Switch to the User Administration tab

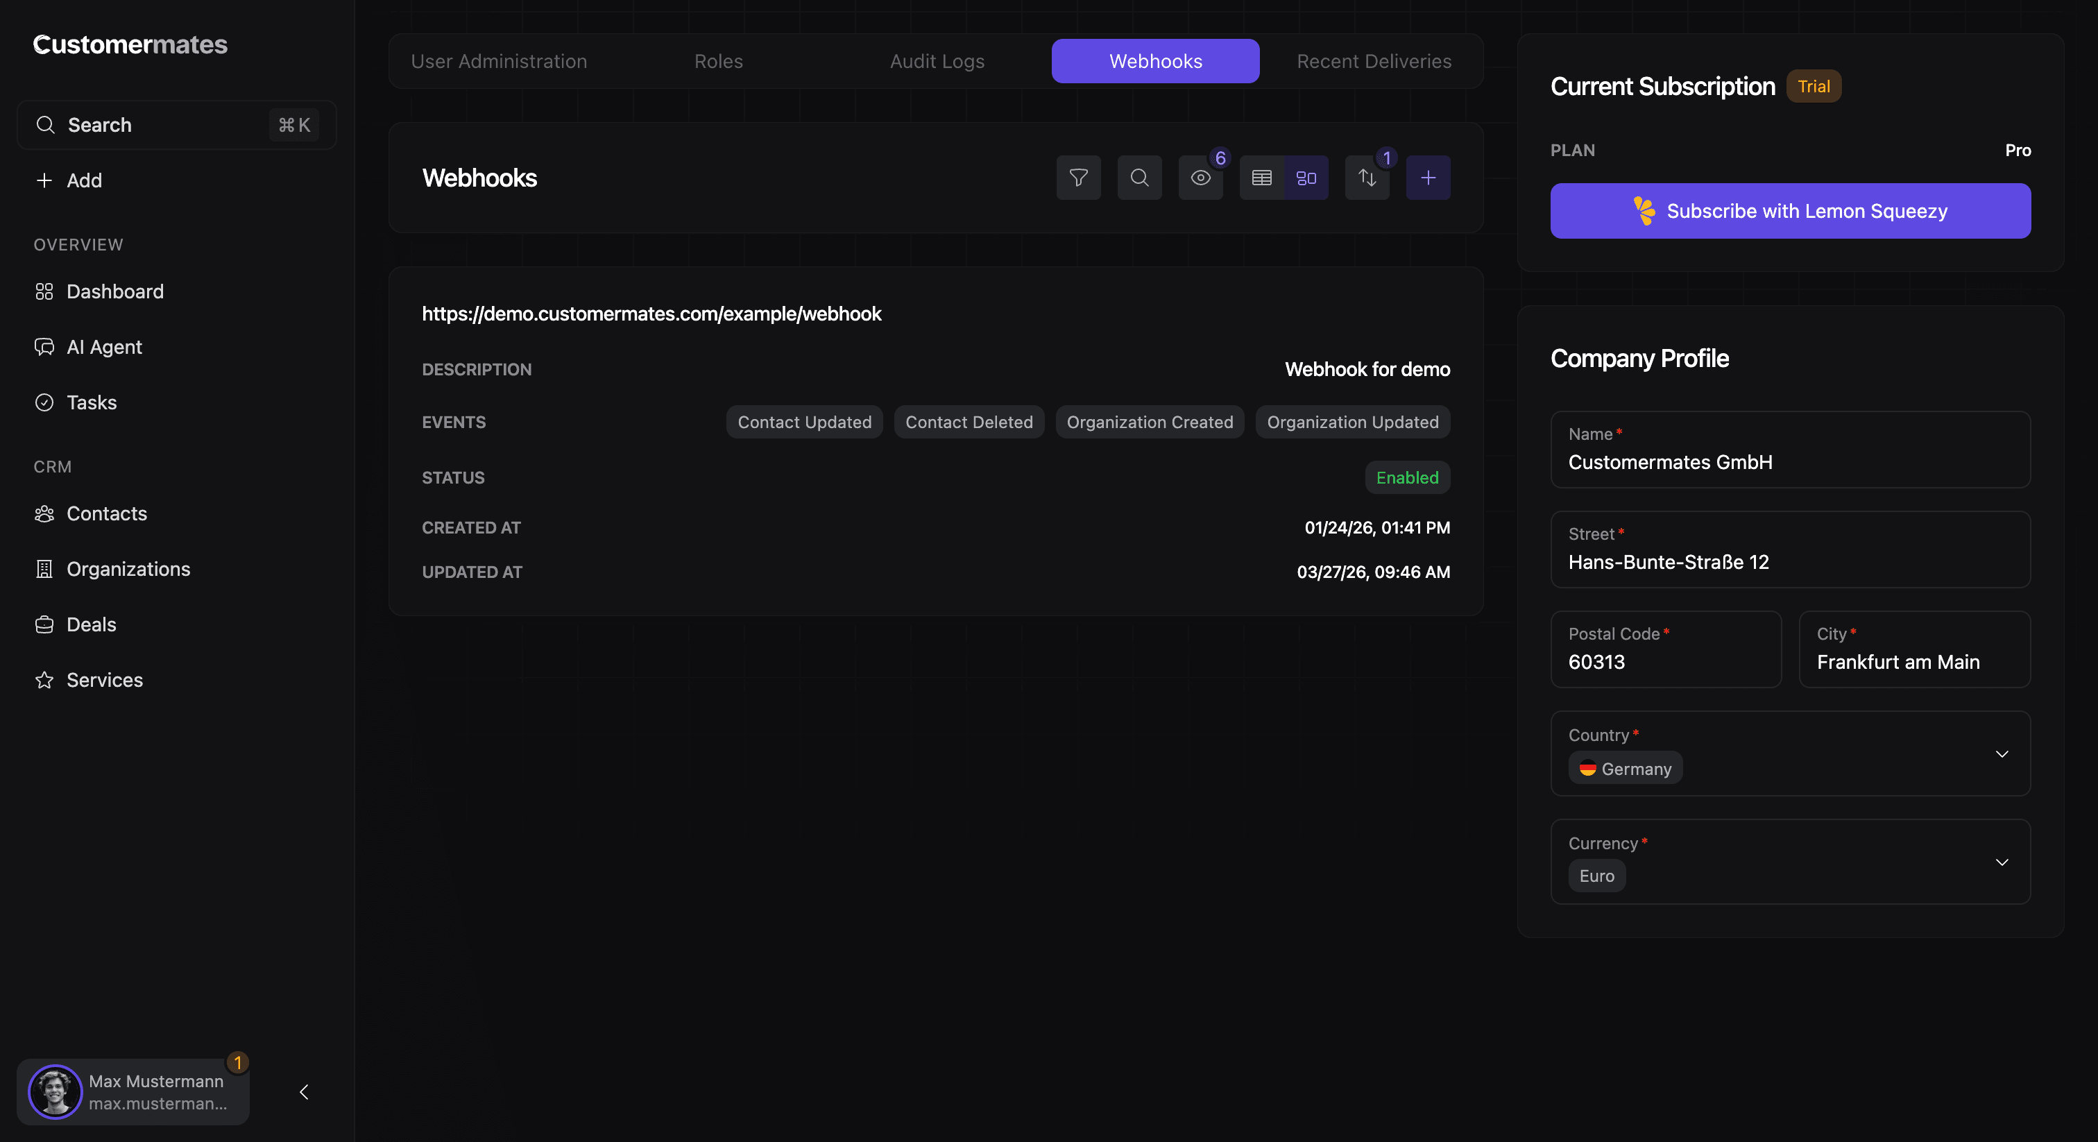[500, 61]
